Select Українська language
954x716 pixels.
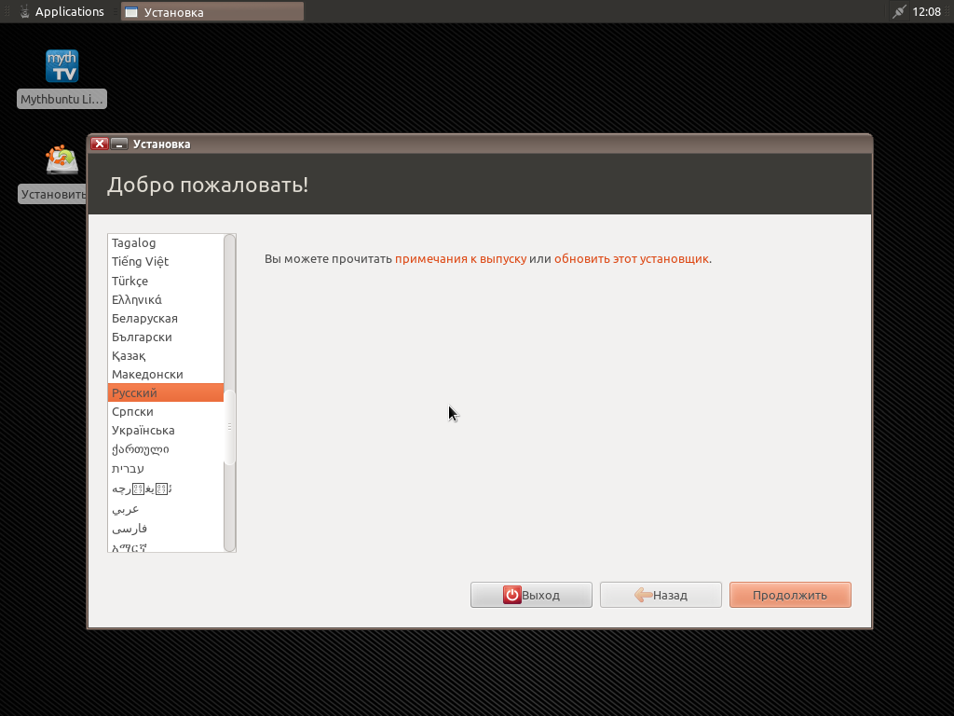pyautogui.click(x=143, y=430)
